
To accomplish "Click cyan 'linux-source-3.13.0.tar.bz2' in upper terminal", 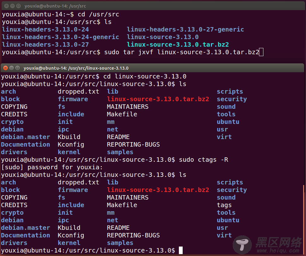I will tap(178, 45).
